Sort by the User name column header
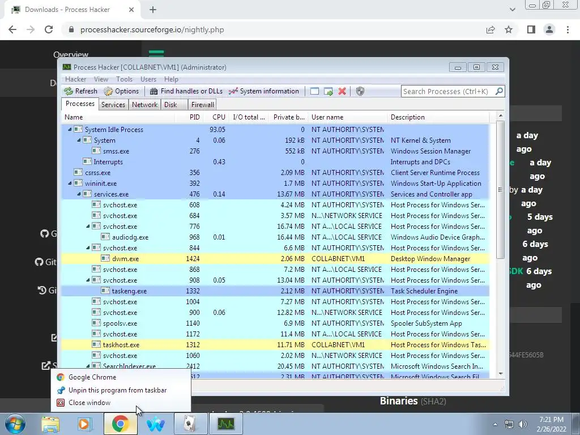 [x=348, y=117]
